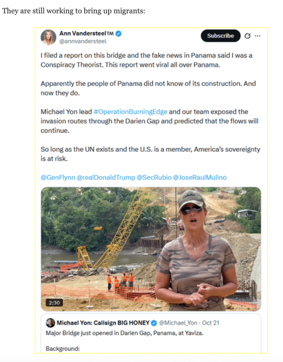Open the @JoseRaulMulino mention link
This screenshot has height=362, width=283.
[200, 177]
